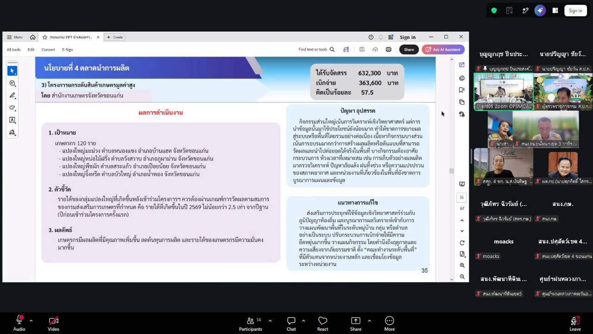Star the open PPT document tab

tap(45, 37)
